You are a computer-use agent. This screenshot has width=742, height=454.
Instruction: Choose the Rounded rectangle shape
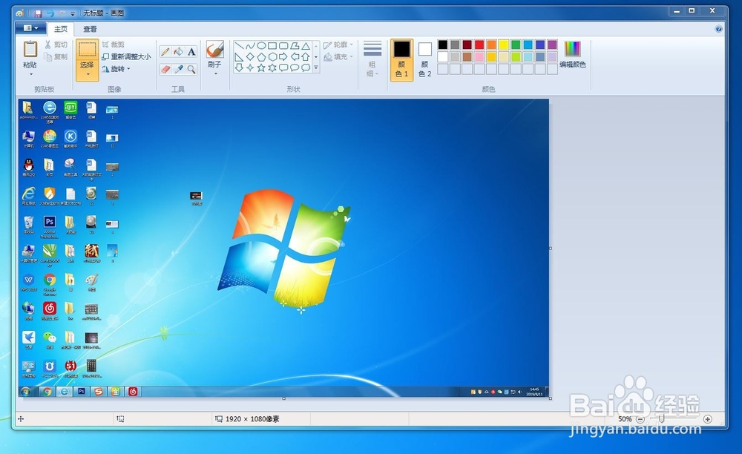pos(283,45)
